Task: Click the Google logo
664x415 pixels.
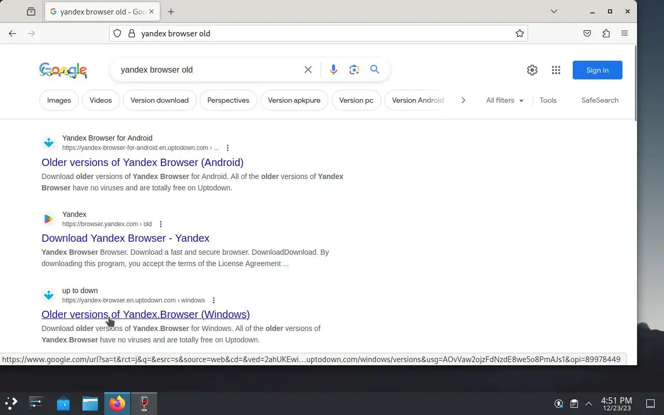Action: click(63, 70)
